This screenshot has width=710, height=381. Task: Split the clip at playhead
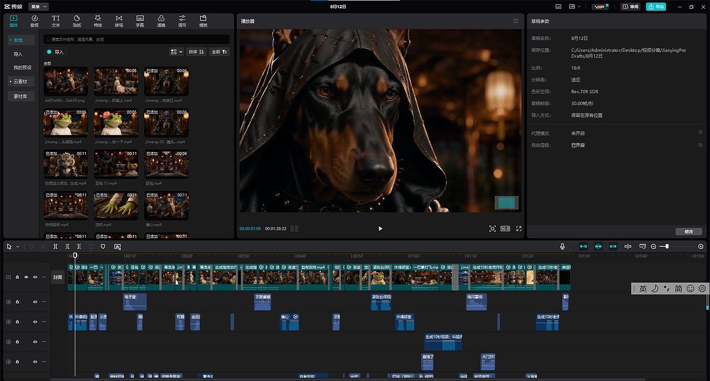(55, 246)
